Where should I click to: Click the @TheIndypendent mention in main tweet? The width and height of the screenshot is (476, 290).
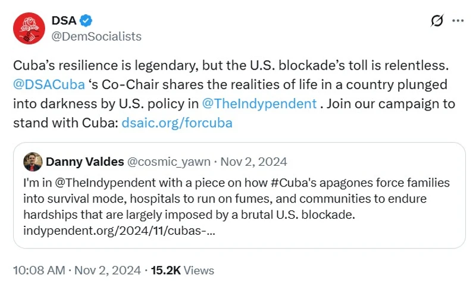(259, 103)
